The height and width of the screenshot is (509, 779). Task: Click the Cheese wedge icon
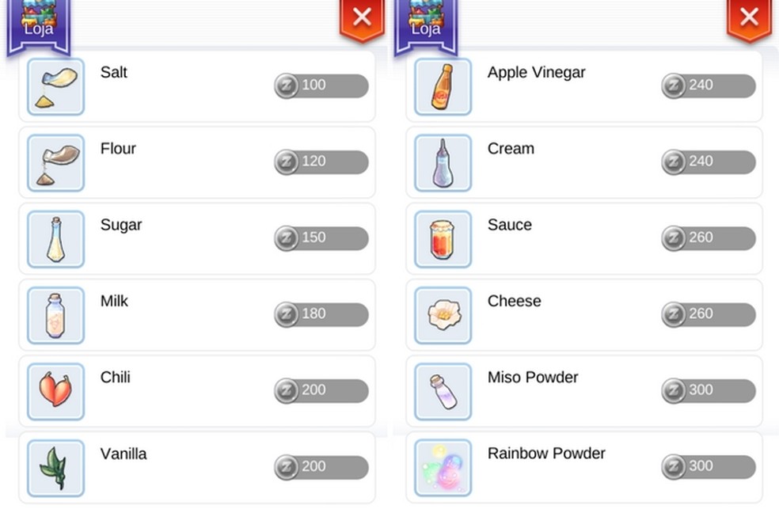click(442, 314)
